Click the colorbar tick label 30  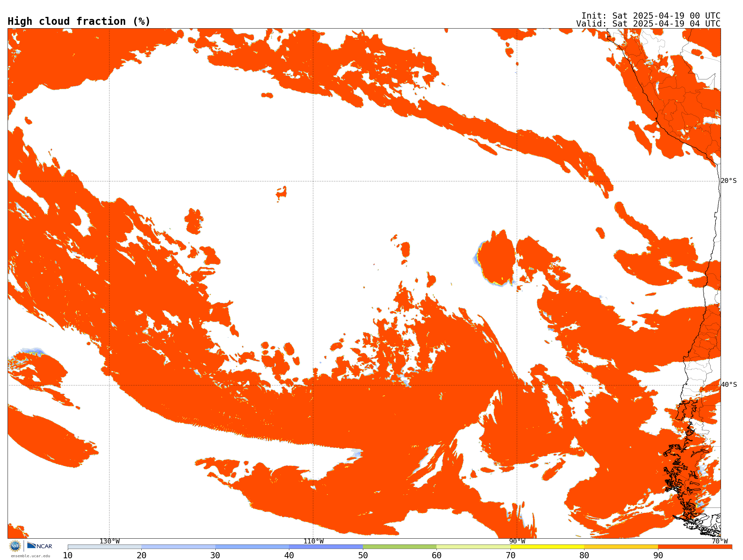point(215,556)
